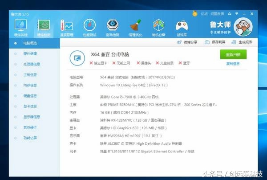The image size is (267, 180).
Task: Click the red X beside 光盘刻录
Action: [x=158, y=63]
